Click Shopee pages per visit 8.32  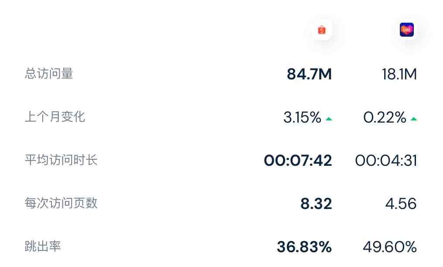point(316,204)
